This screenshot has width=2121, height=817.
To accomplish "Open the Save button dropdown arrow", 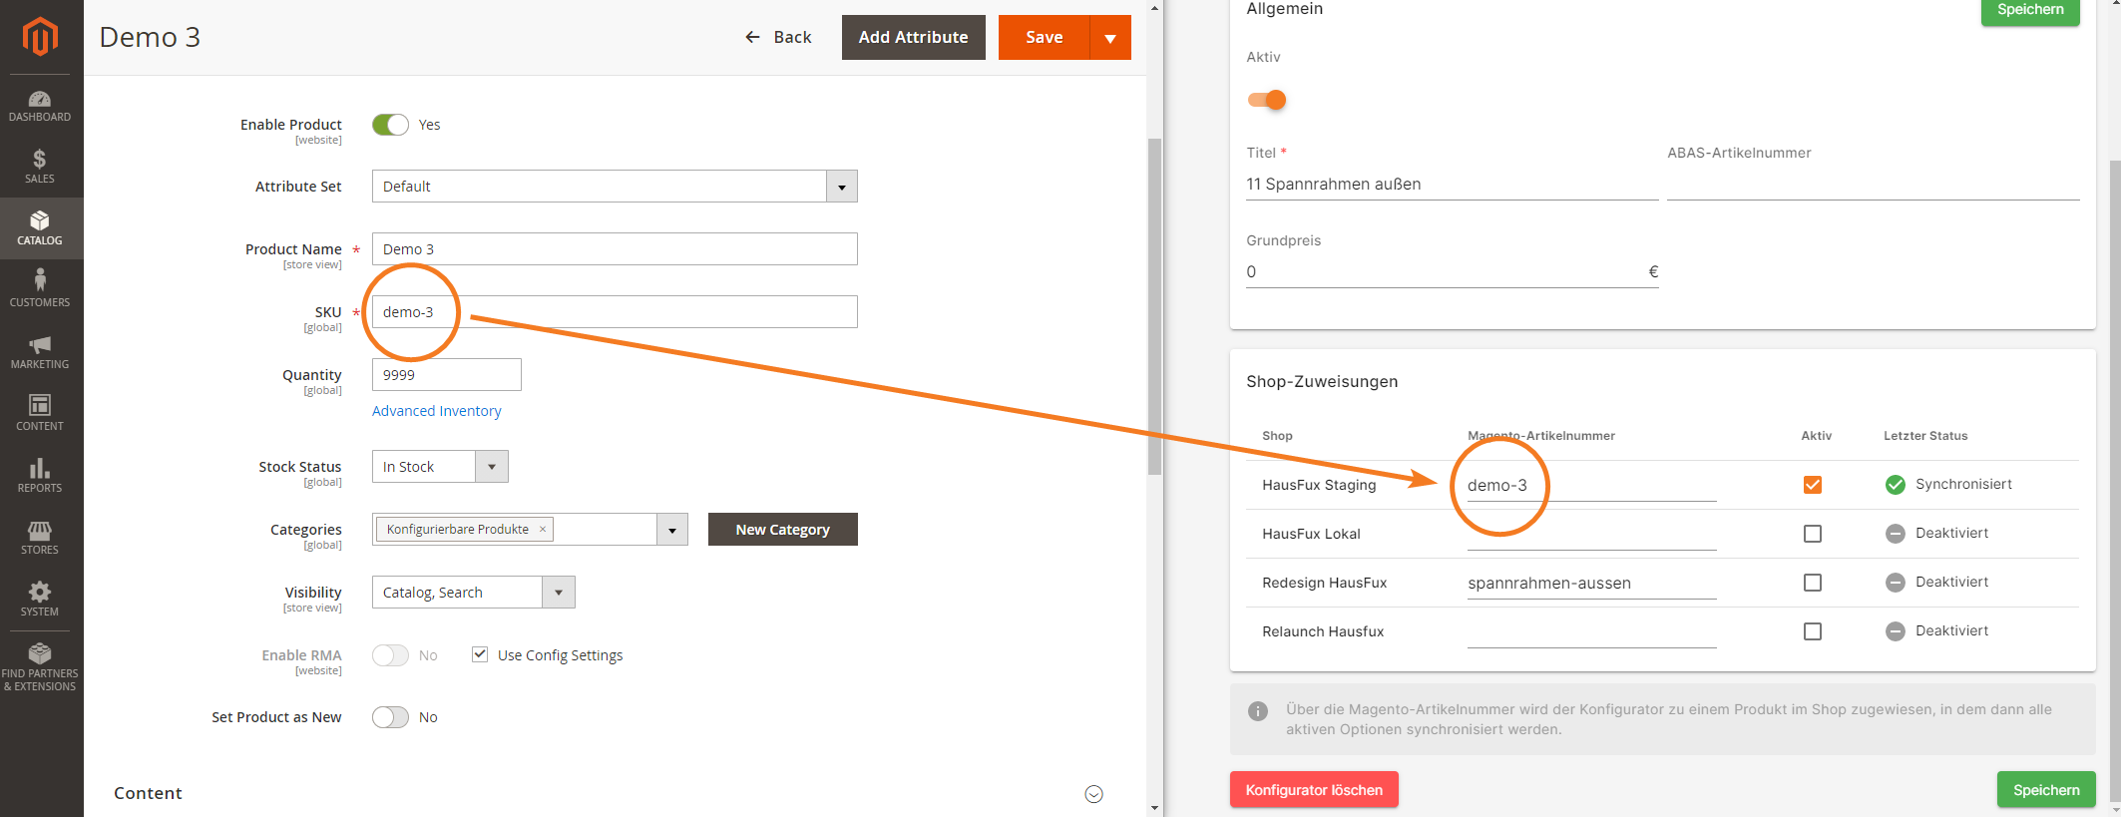I will 1110,38.
